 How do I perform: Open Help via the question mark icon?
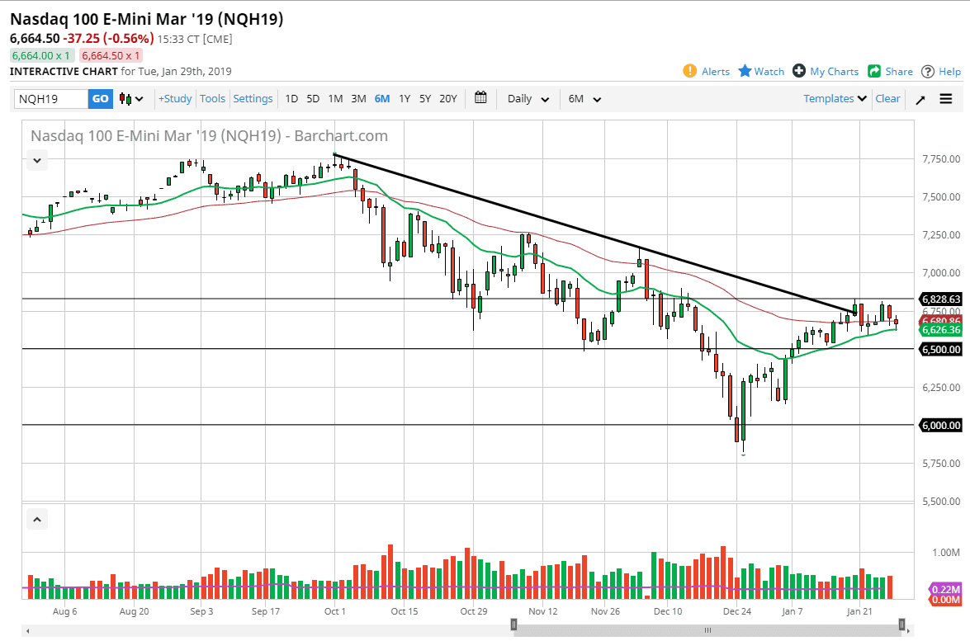(x=927, y=71)
